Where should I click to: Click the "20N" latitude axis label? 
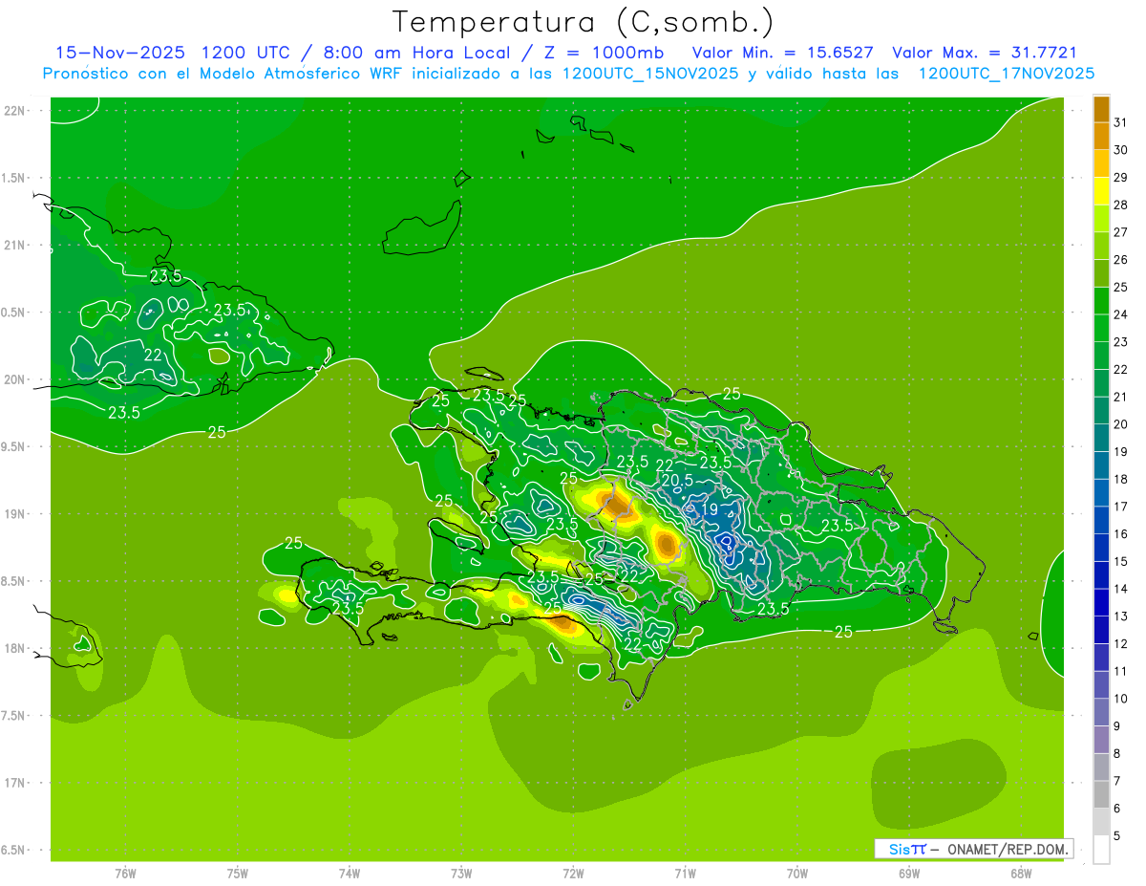coord(15,379)
